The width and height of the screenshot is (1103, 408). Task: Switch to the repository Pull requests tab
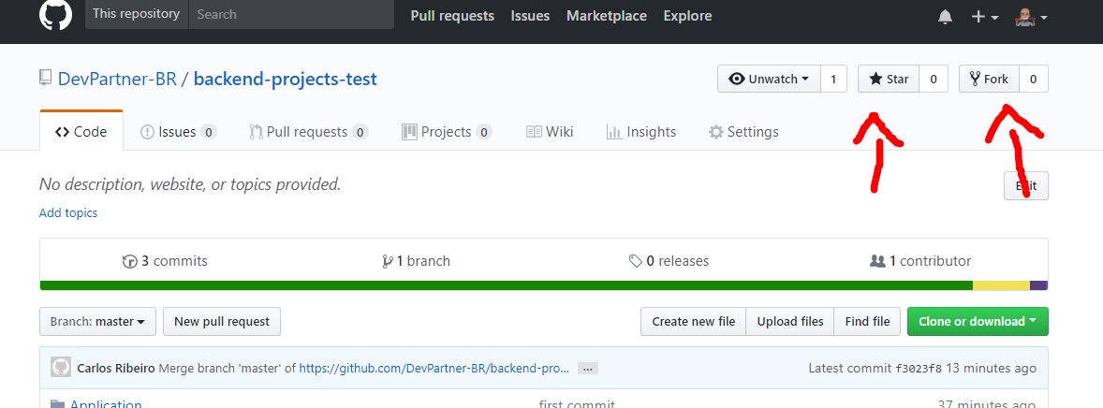click(309, 132)
